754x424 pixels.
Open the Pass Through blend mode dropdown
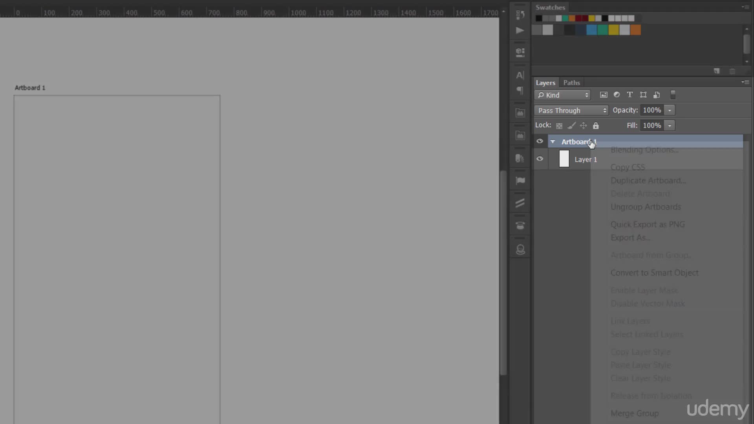point(571,110)
